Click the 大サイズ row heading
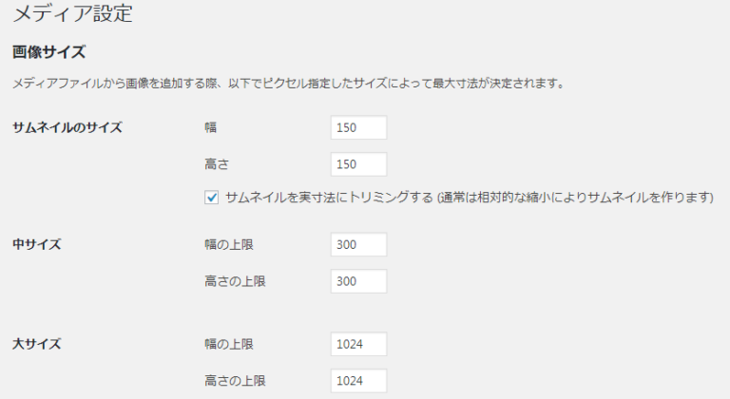Image resolution: width=730 pixels, height=399 pixels. 36,343
